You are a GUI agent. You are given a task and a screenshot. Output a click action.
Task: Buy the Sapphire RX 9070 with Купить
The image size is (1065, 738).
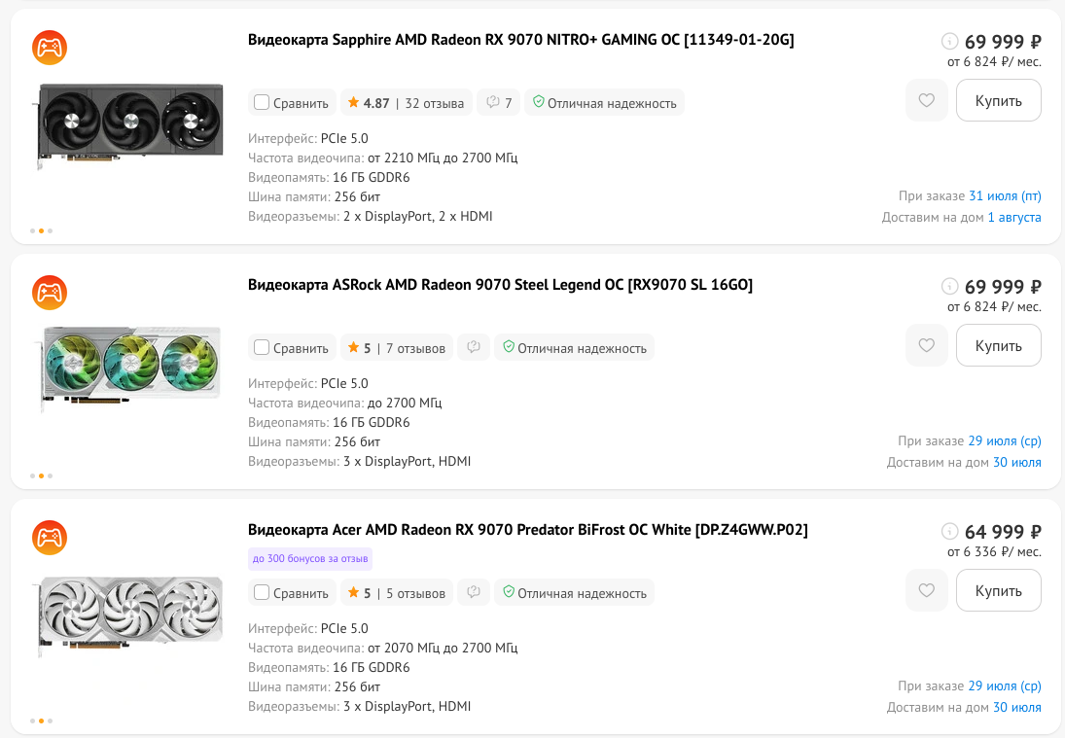[999, 100]
